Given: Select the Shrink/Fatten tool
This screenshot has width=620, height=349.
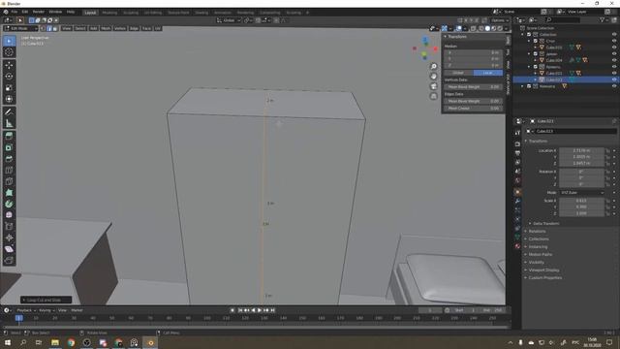Looking at the screenshot, I should point(9,238).
